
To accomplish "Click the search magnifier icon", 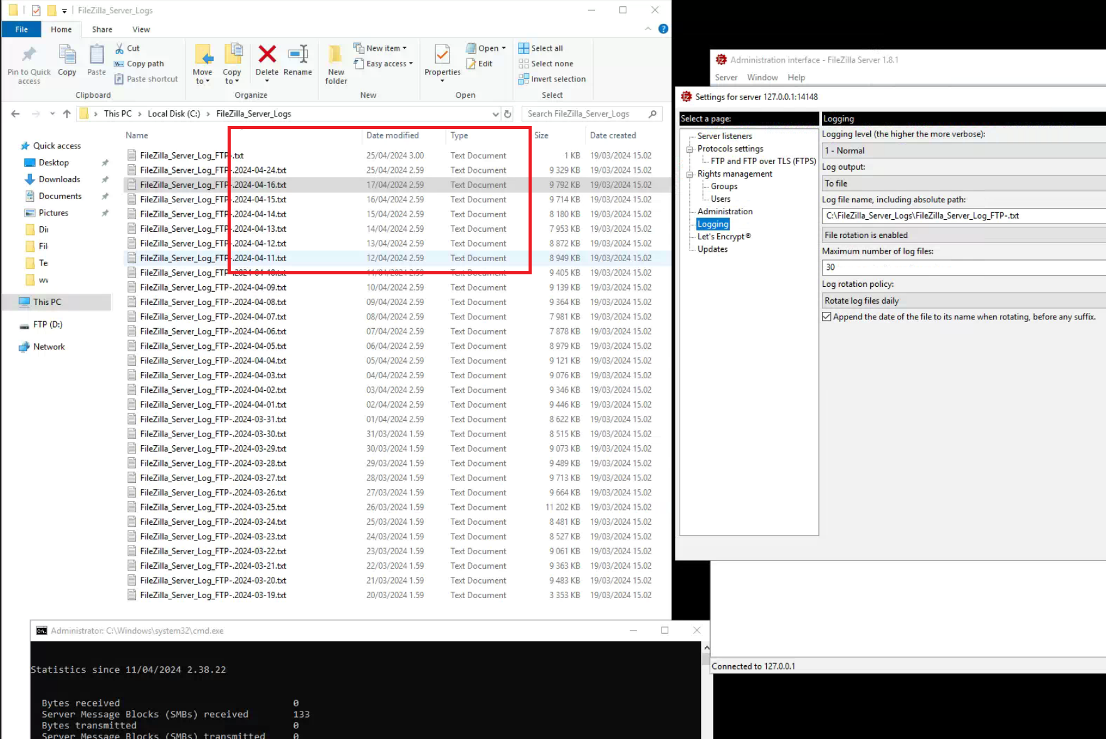I will coord(653,114).
